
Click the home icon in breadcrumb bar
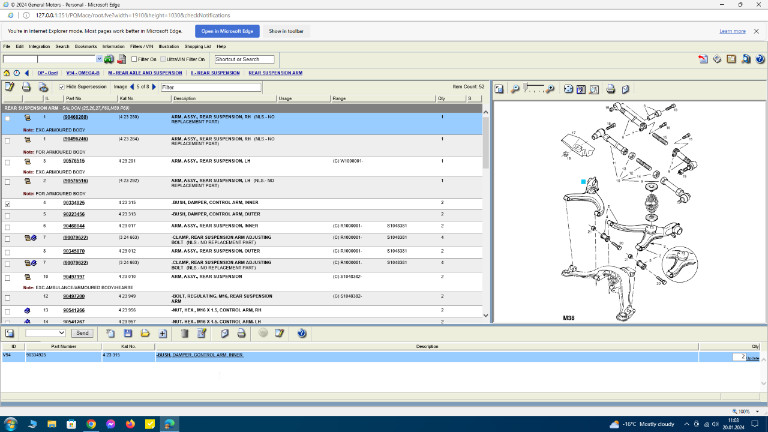pos(7,73)
